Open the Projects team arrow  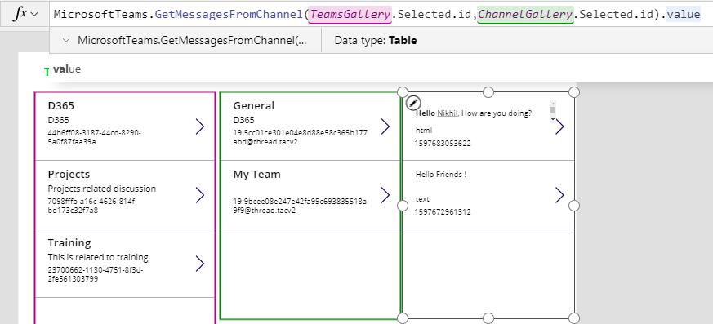(x=200, y=195)
